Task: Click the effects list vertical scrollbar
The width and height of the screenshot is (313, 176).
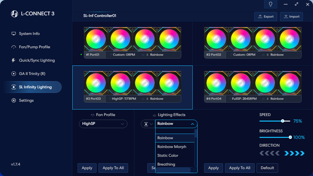Action: coord(196,134)
